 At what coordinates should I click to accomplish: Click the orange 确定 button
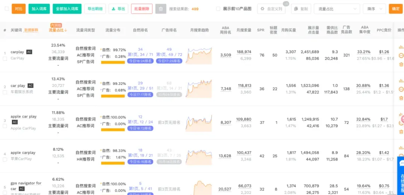[396, 9]
